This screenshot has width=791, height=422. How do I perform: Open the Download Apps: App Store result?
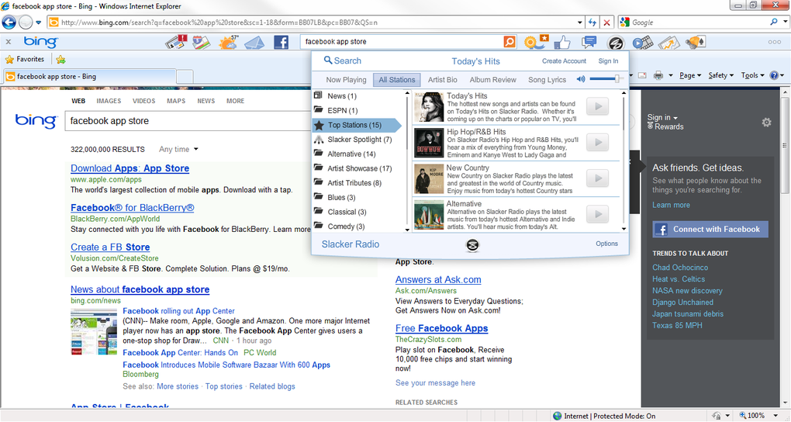click(x=130, y=168)
